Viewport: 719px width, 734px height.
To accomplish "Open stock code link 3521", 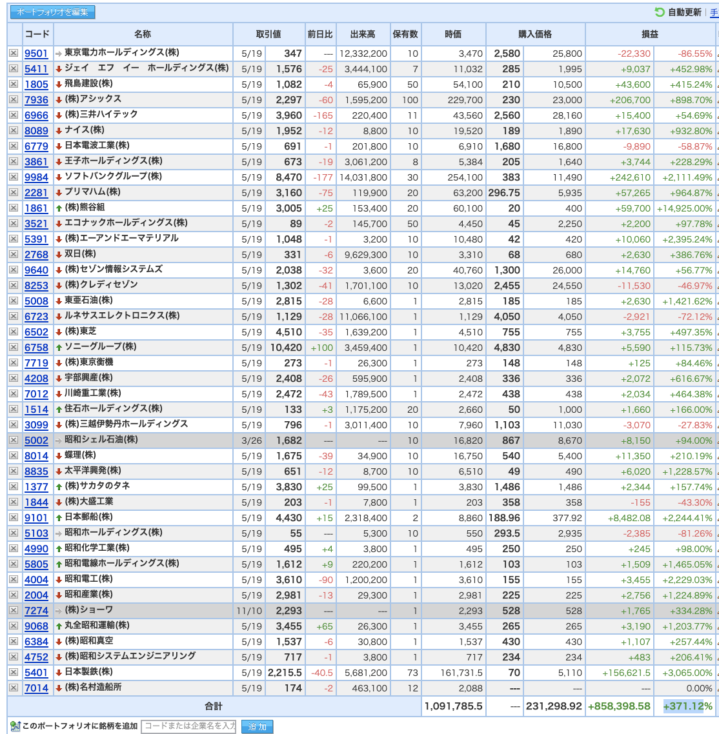I will click(37, 224).
